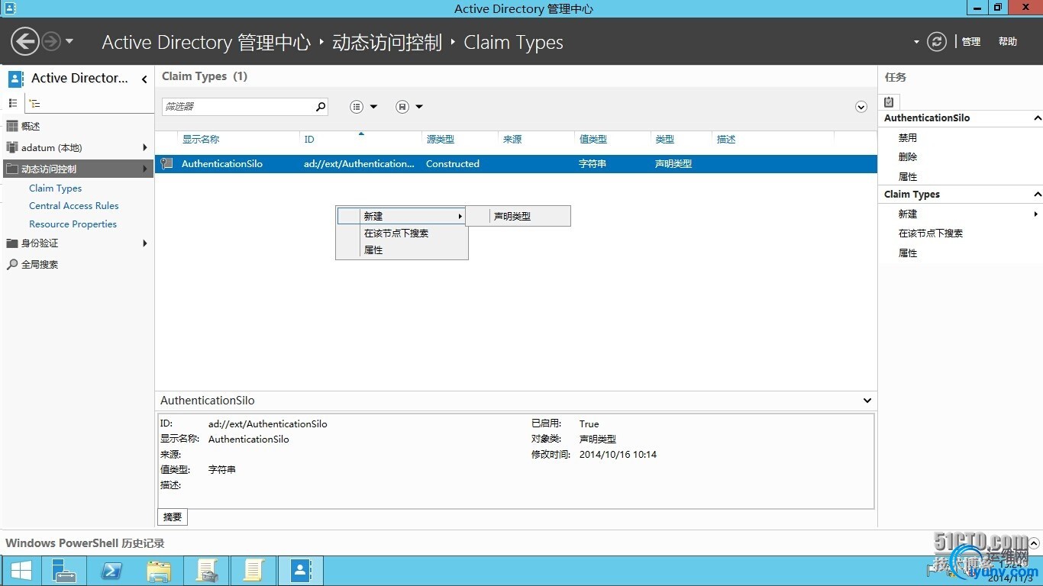Expand the 动态访问控制 submenu arrow
The height and width of the screenshot is (586, 1043).
[145, 169]
